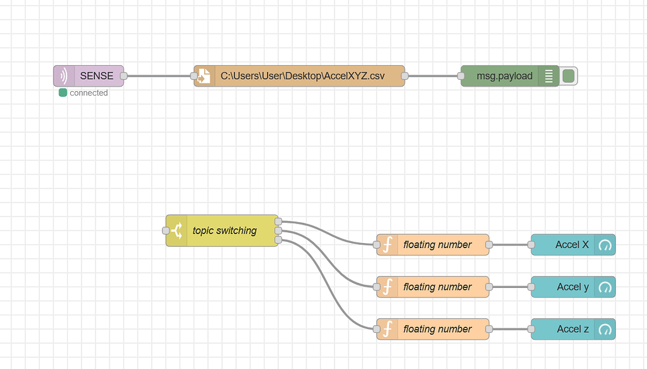This screenshot has width=647, height=369.
Task: Click the gauge icon on the Accel y node
Action: coord(605,287)
